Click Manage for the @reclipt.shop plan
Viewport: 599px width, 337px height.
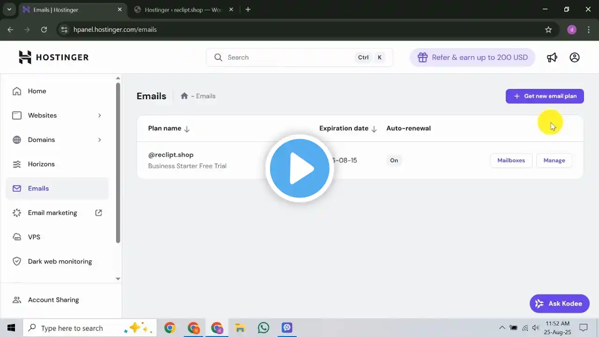click(554, 161)
